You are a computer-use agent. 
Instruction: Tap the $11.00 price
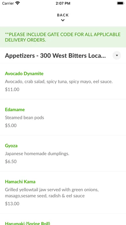point(12,90)
